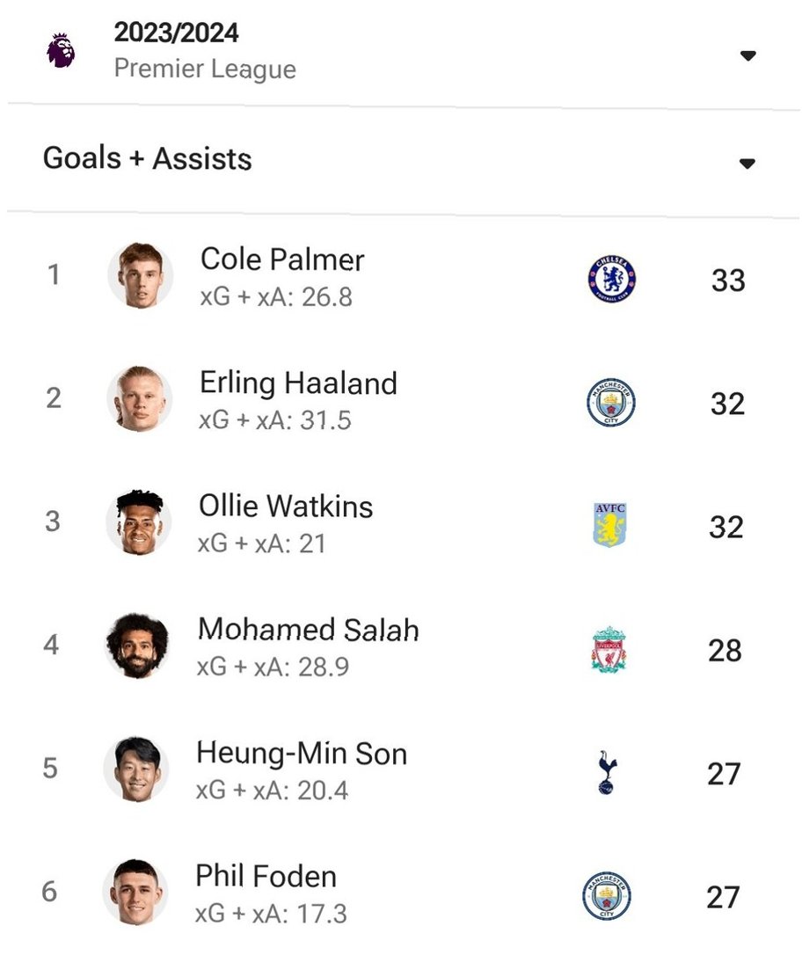Click Mohamed Salah's total of 28
802x955 pixels.
[x=725, y=651]
